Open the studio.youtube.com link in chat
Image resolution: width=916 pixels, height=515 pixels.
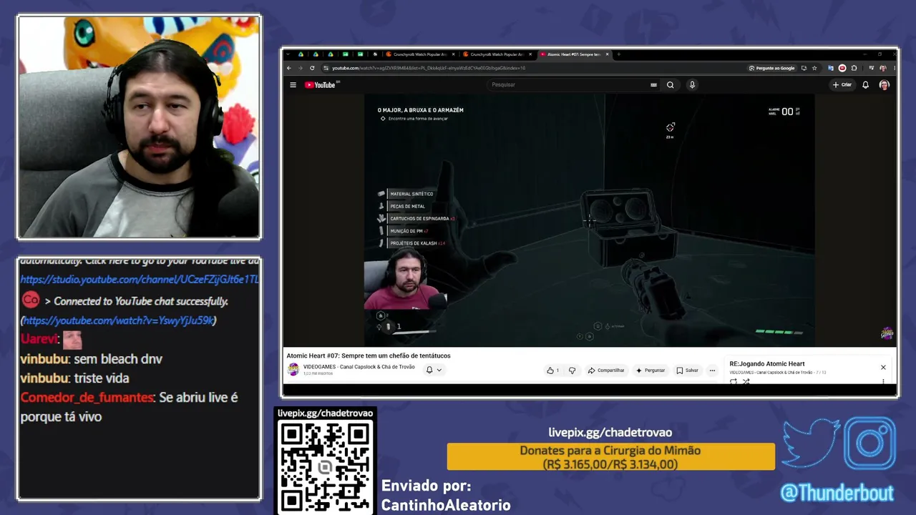[x=139, y=280]
